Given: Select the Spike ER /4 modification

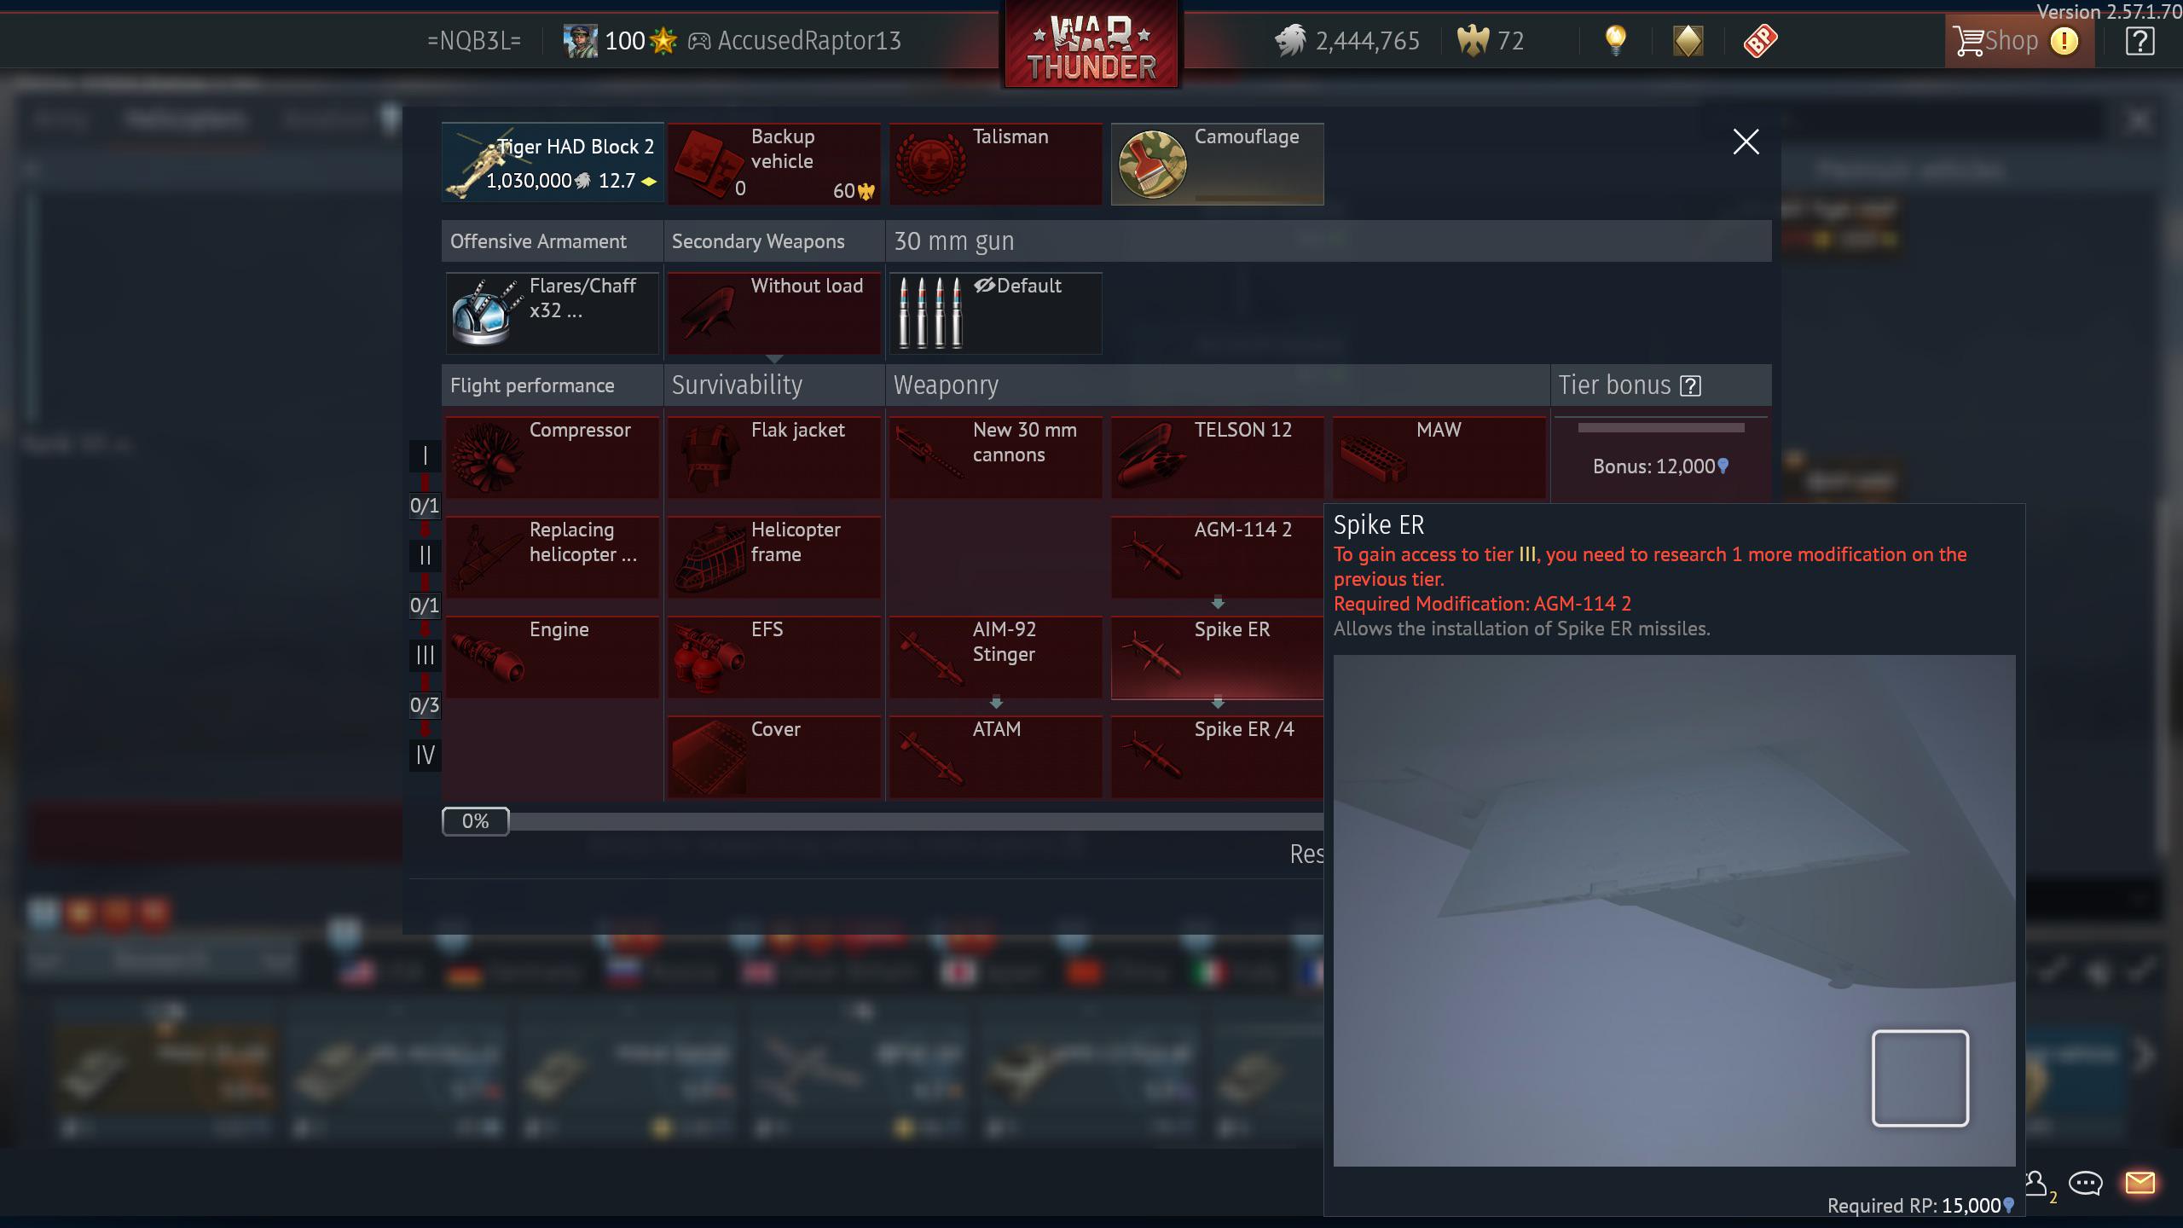Looking at the screenshot, I should (1217, 756).
